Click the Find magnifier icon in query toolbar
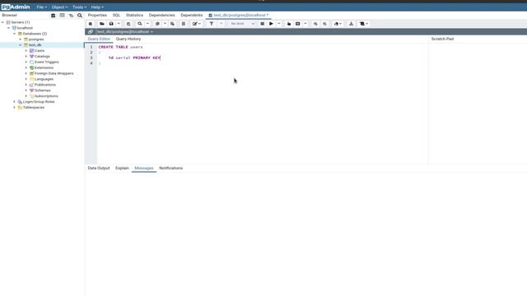 click(140, 24)
